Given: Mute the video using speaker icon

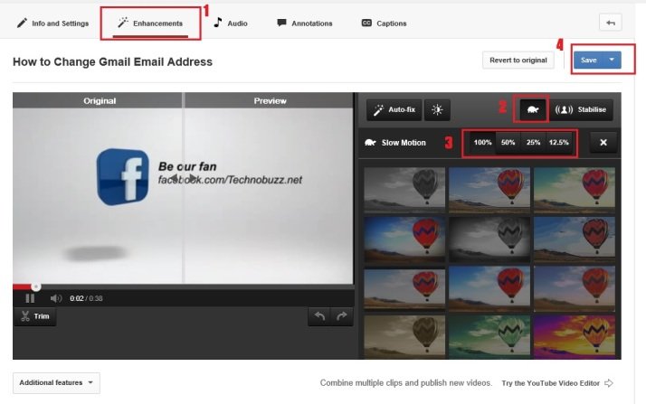Looking at the screenshot, I should [55, 298].
